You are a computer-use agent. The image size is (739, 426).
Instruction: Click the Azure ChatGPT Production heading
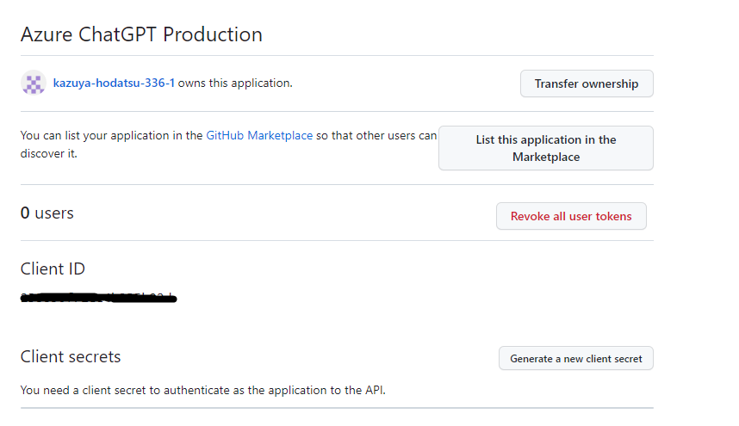pyautogui.click(x=141, y=34)
